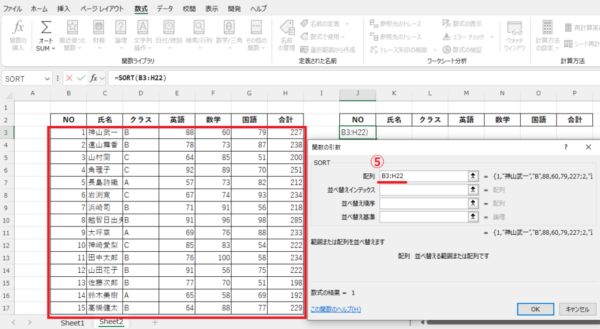The image size is (600, 329).
Task: Toggle Show Formulas (数式の表示)
Action: (x=462, y=23)
